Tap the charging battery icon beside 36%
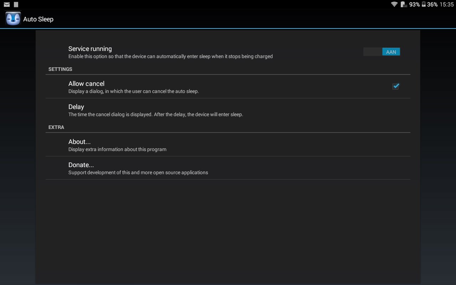 [424, 4]
